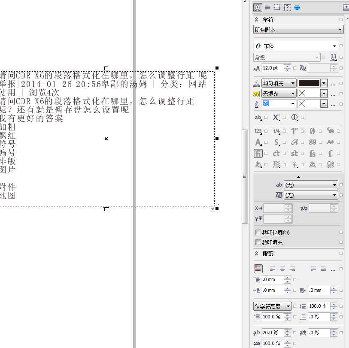Image resolution: width=349 pixels, height=348 pixels.
Task: Toggle the fi standard ligatures button
Action: pyautogui.click(x=258, y=153)
